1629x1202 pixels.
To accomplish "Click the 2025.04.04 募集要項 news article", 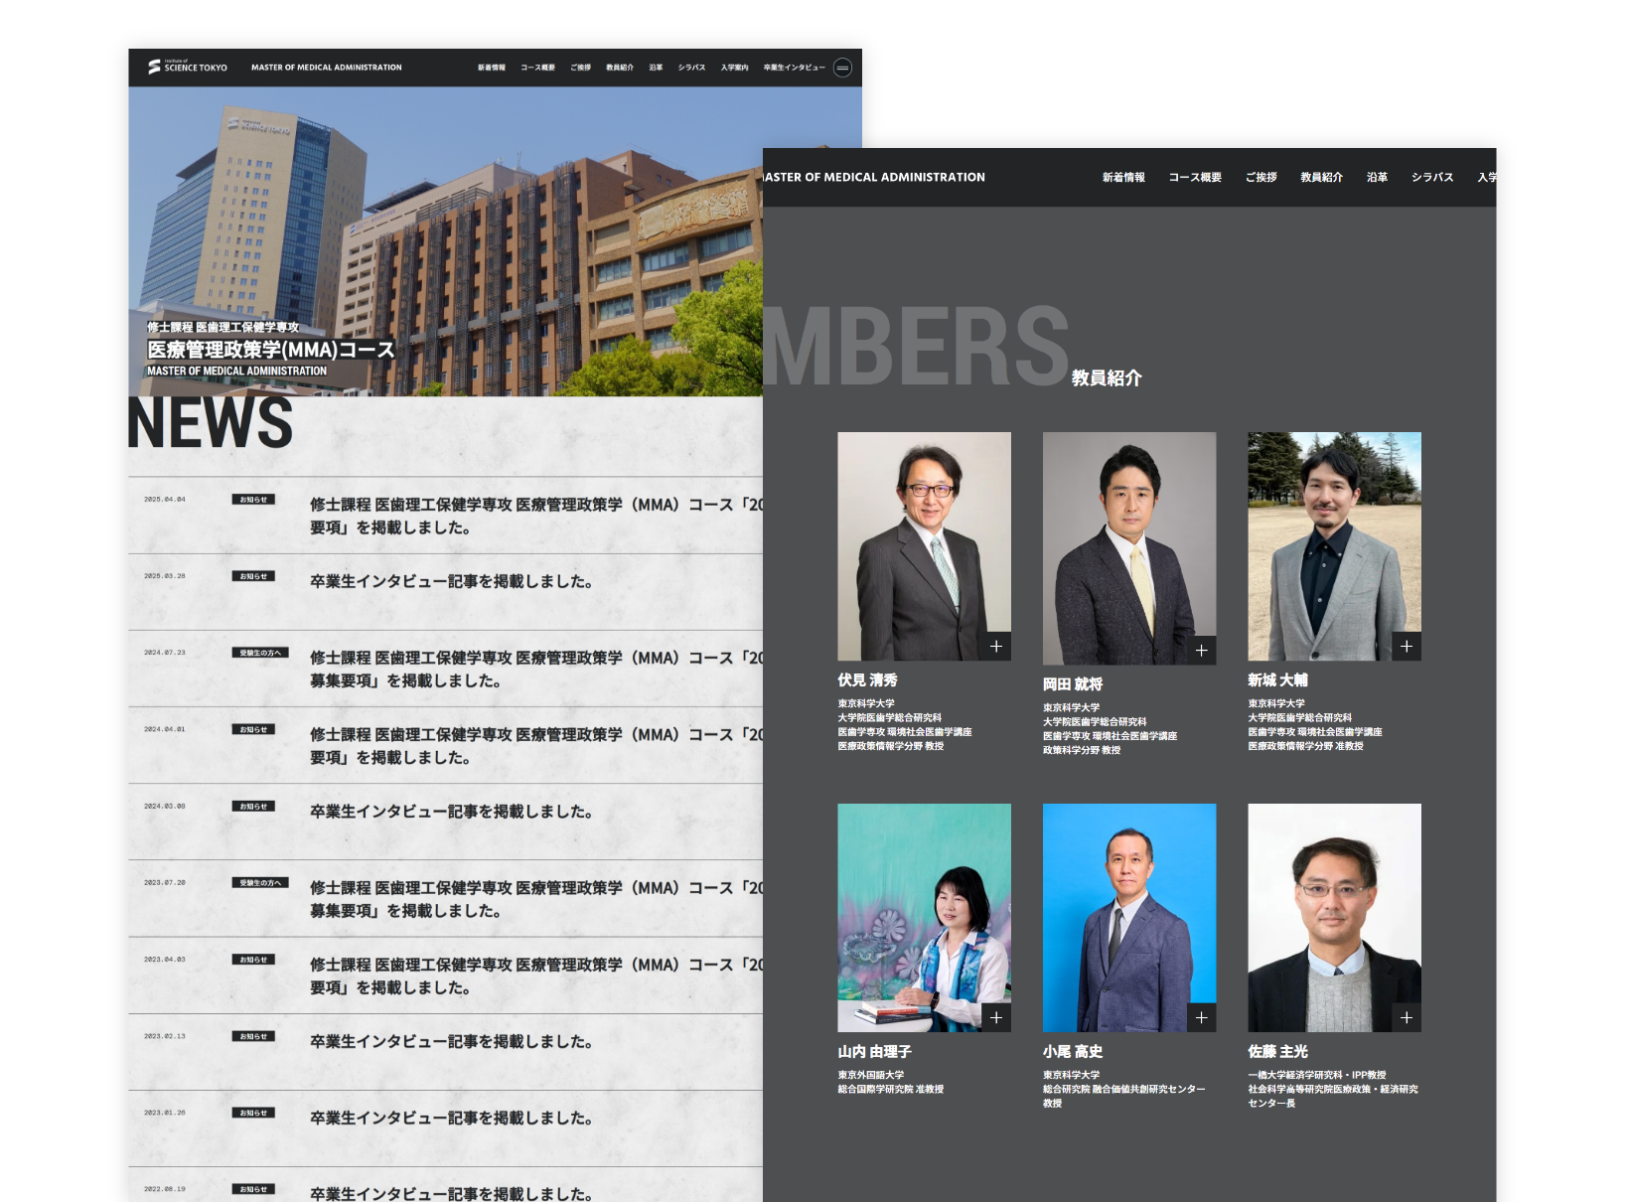I will coord(517,517).
